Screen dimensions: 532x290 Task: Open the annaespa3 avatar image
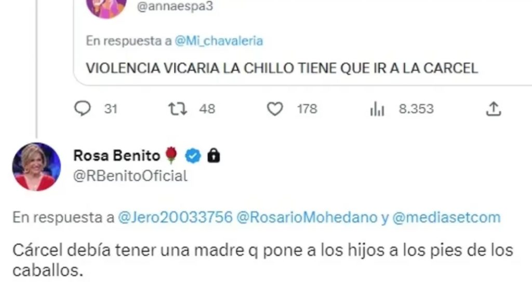[x=107, y=8]
